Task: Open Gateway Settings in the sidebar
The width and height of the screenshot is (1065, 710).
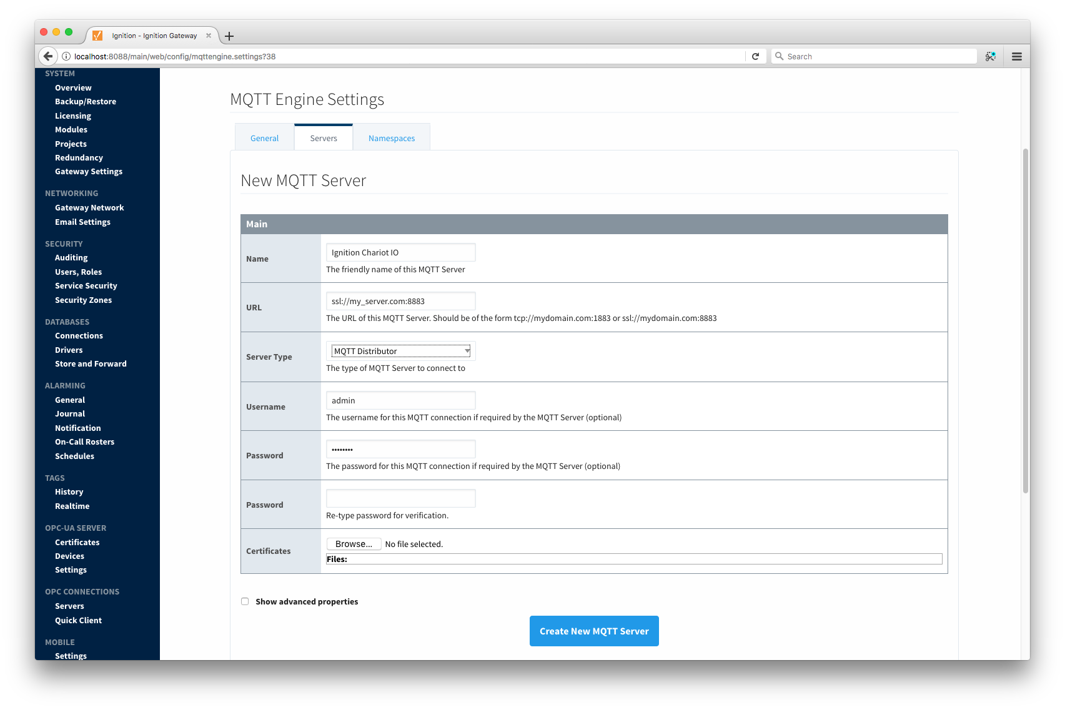Action: pyautogui.click(x=88, y=171)
